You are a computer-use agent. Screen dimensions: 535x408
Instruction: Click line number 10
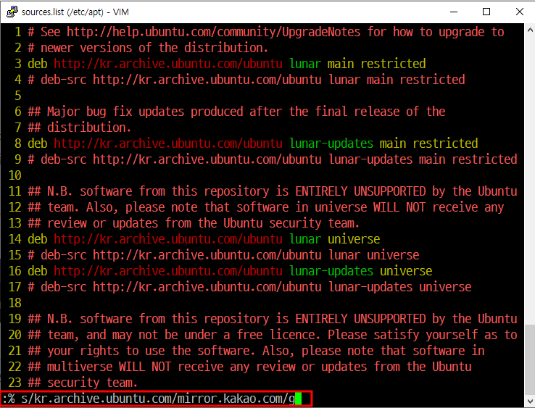(x=14, y=175)
